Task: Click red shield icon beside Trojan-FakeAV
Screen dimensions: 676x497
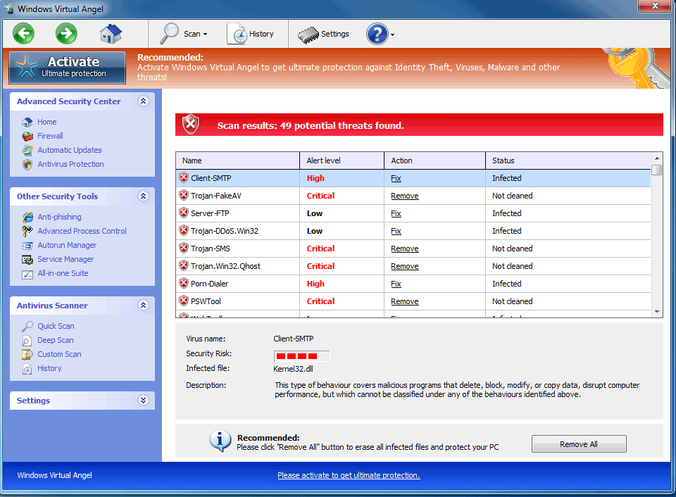Action: [184, 196]
